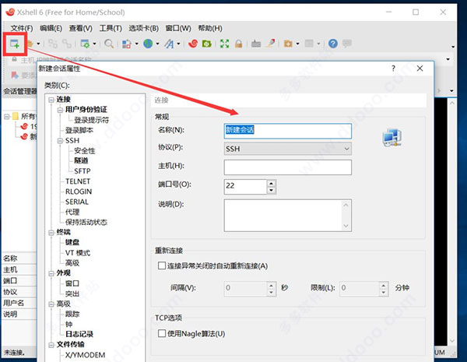
Task: Select 用户身份验证 in category tree
Action: pyautogui.click(x=86, y=109)
